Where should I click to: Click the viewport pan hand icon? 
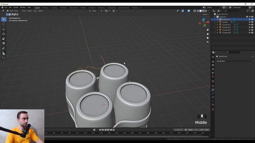tap(208, 34)
